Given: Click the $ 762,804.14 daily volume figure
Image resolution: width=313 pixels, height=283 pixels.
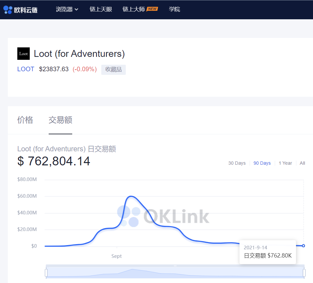Looking at the screenshot, I should click(x=54, y=161).
